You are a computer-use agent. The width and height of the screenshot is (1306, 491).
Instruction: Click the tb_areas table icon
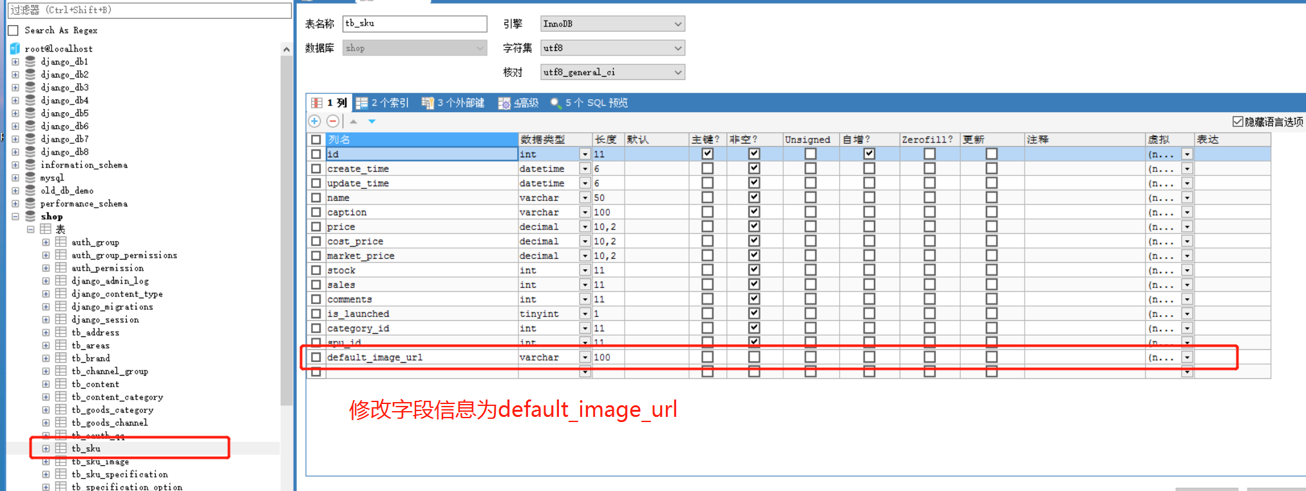pos(61,345)
